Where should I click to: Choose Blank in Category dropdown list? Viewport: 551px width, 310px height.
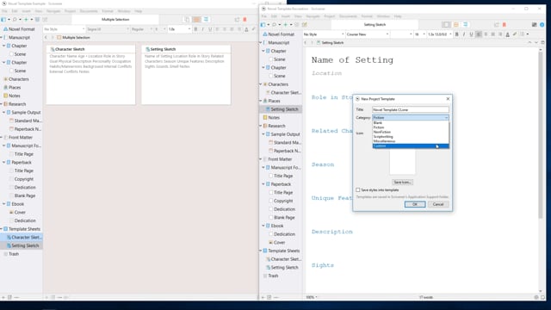[x=411, y=122]
